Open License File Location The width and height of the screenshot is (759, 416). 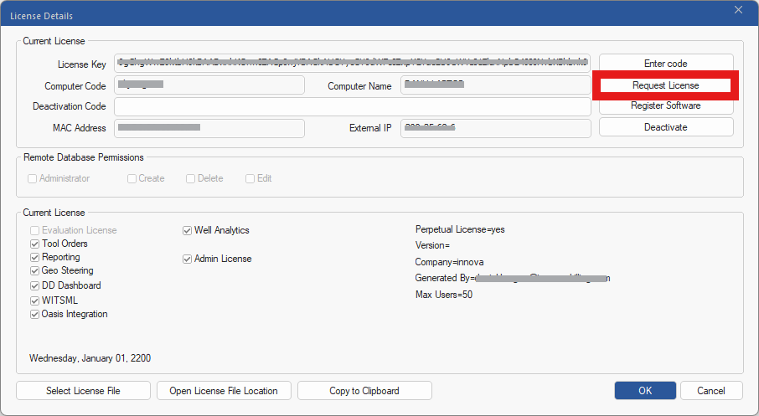(224, 390)
